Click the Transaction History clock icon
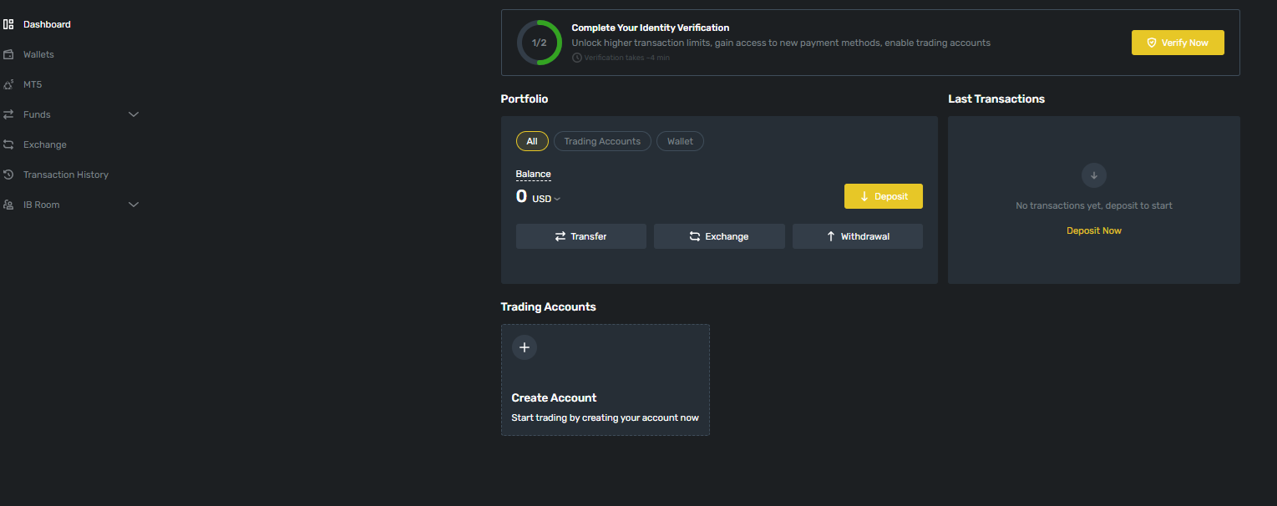This screenshot has height=506, width=1277. pos(8,175)
